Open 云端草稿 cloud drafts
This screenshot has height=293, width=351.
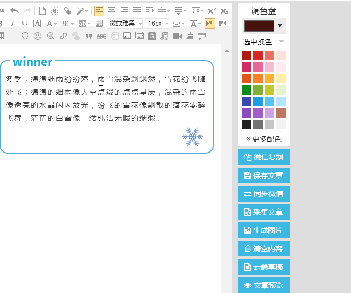[264, 267]
